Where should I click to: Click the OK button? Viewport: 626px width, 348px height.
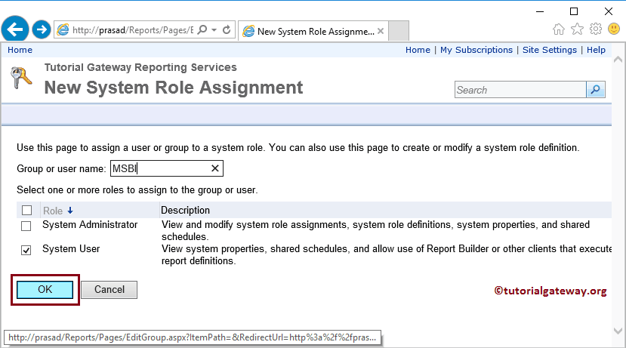pyautogui.click(x=45, y=289)
